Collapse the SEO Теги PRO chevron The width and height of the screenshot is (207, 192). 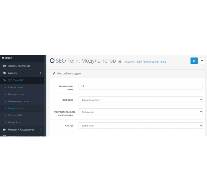pos(41,80)
